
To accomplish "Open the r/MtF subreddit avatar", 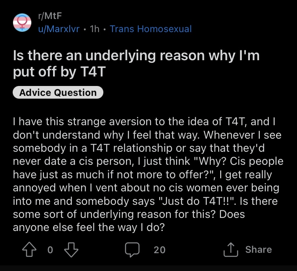I will click(x=22, y=23).
